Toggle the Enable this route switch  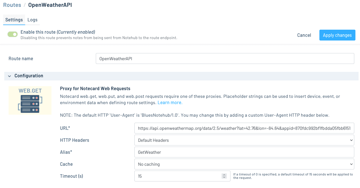(x=13, y=35)
